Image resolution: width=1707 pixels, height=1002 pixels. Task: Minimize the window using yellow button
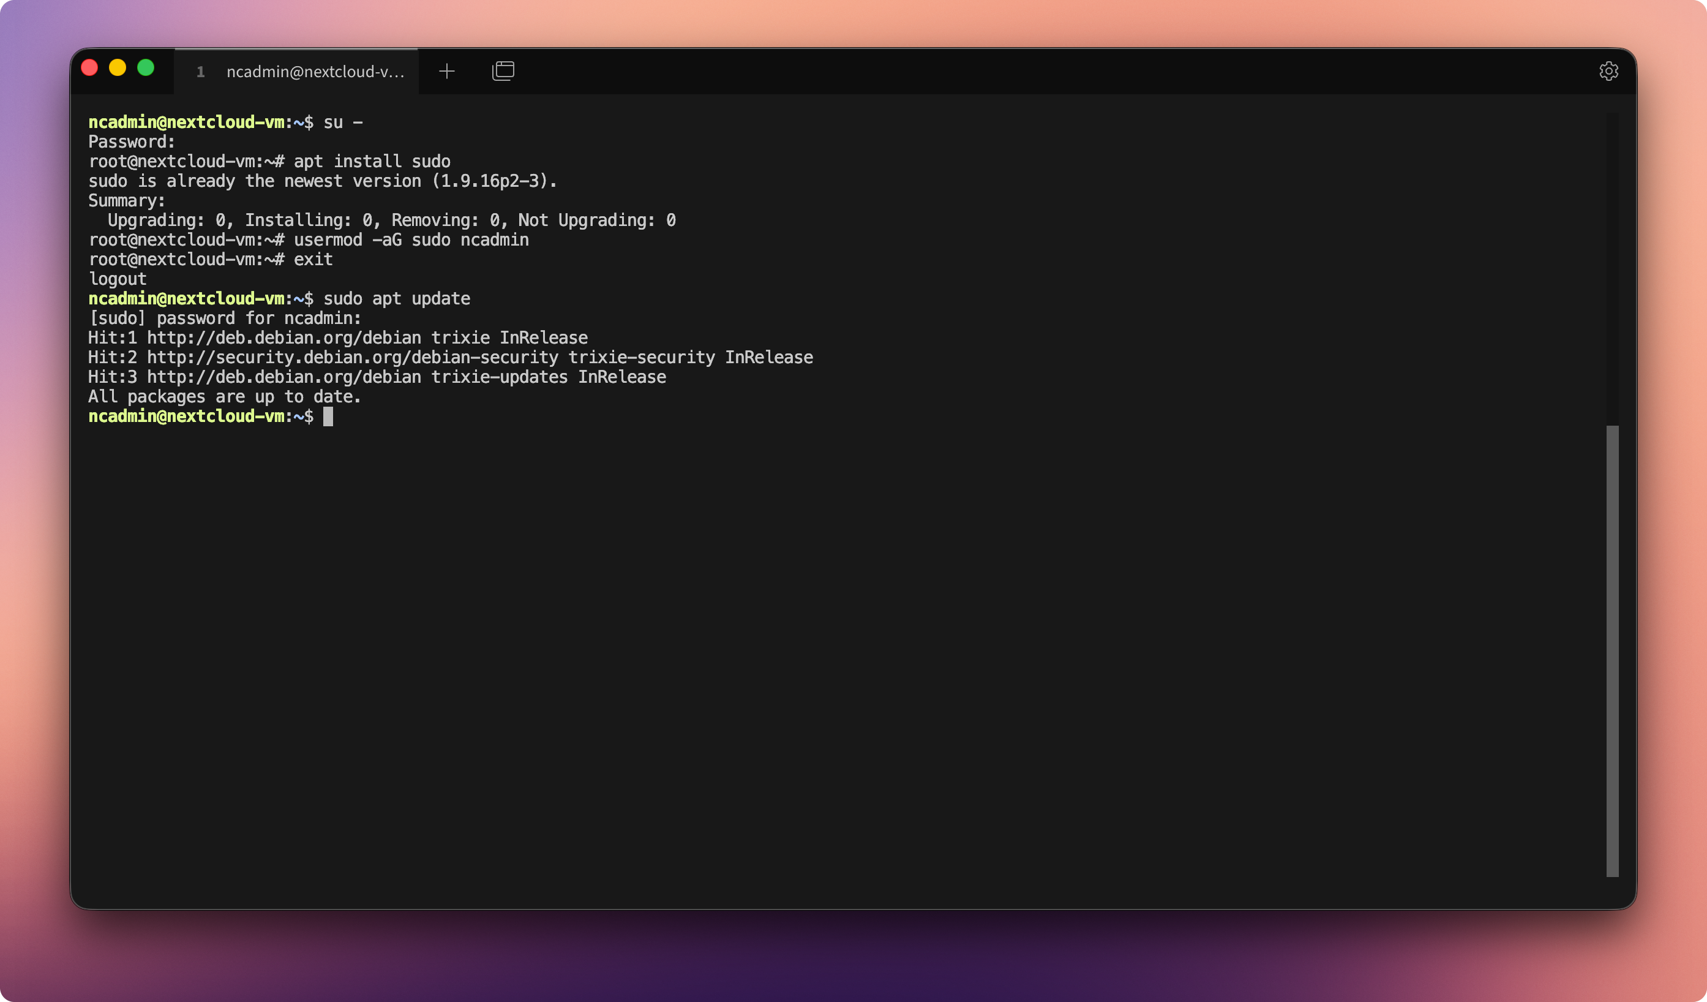[x=118, y=68]
